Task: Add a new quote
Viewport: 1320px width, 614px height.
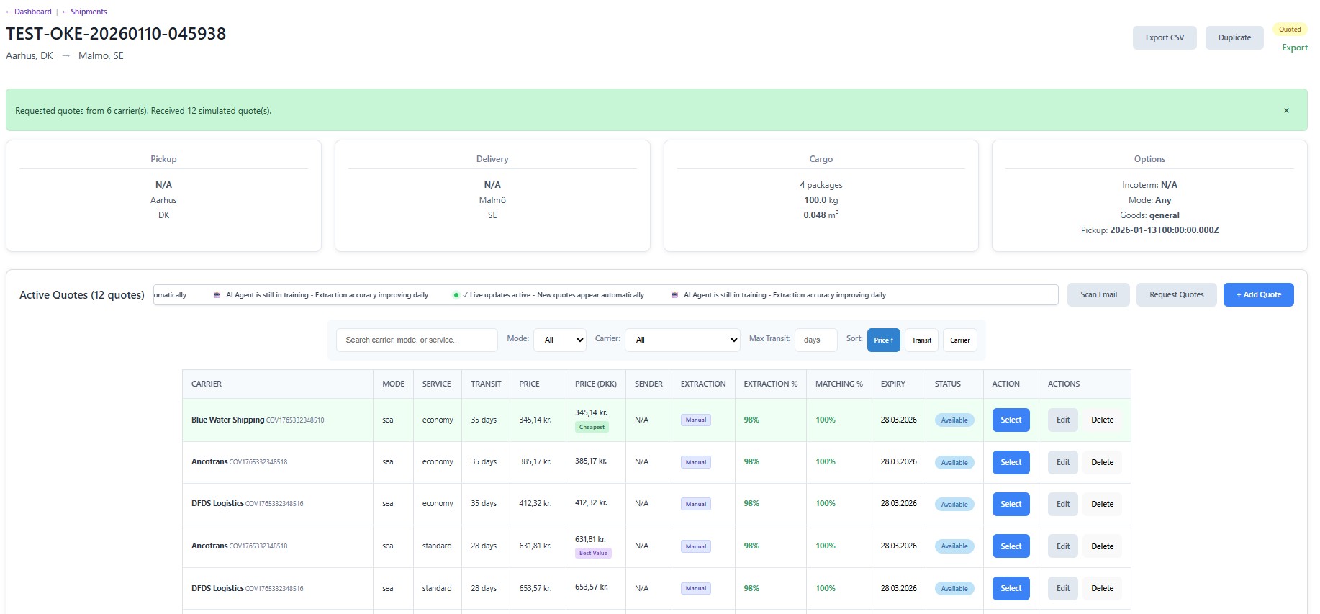Action: click(x=1259, y=294)
